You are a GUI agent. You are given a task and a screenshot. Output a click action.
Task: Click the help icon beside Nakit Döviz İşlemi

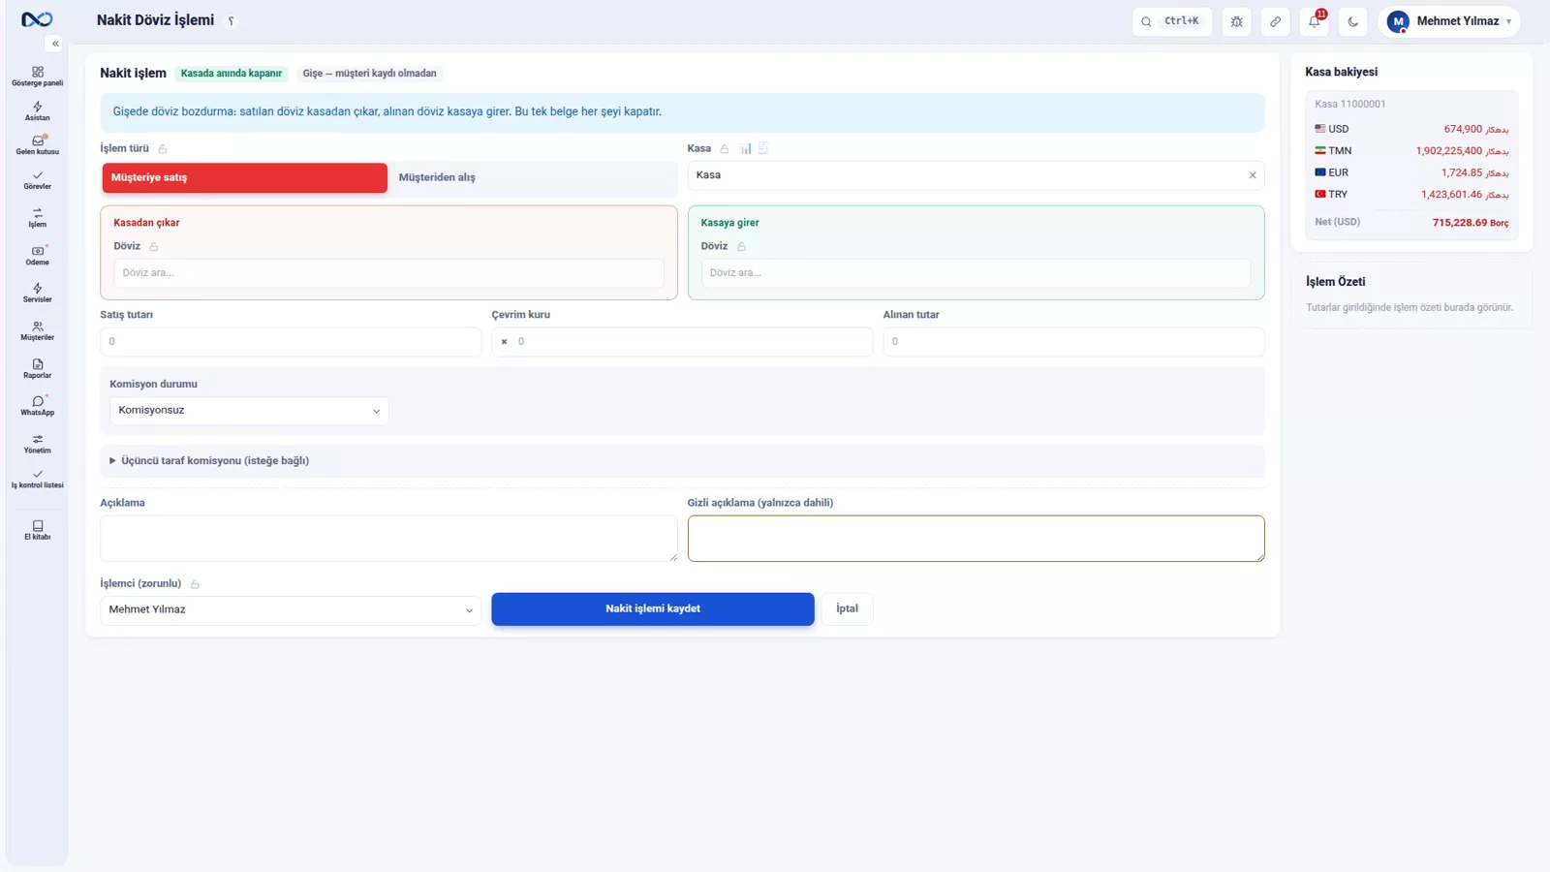(x=231, y=21)
